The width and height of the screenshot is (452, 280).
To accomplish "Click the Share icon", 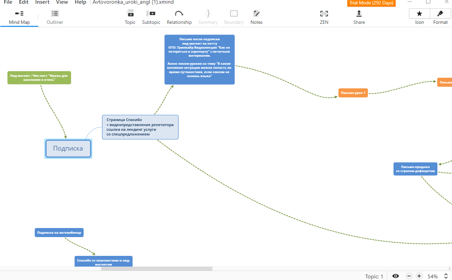I will [359, 17].
